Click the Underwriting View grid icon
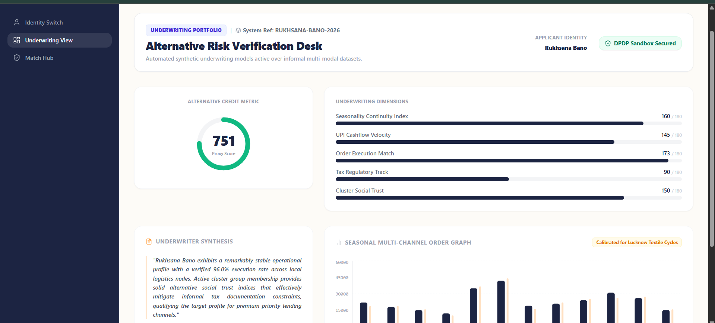 click(x=17, y=40)
